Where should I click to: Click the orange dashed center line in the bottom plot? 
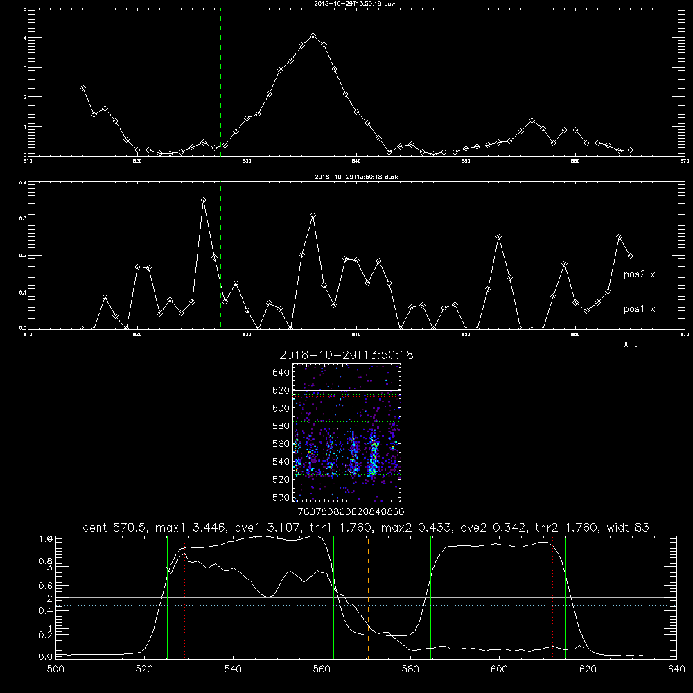coord(368,597)
